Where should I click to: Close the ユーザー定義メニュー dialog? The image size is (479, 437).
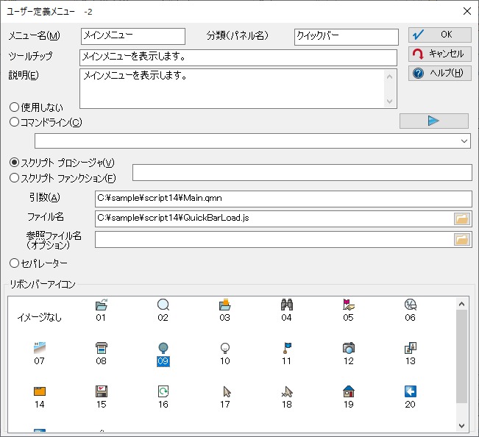pyautogui.click(x=466, y=11)
